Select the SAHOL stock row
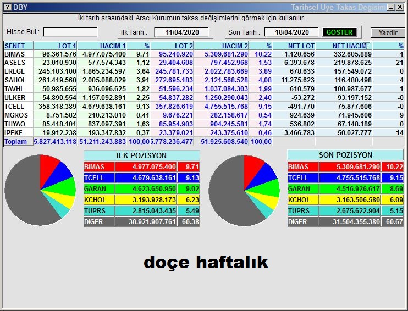408x311 pixels. point(204,80)
